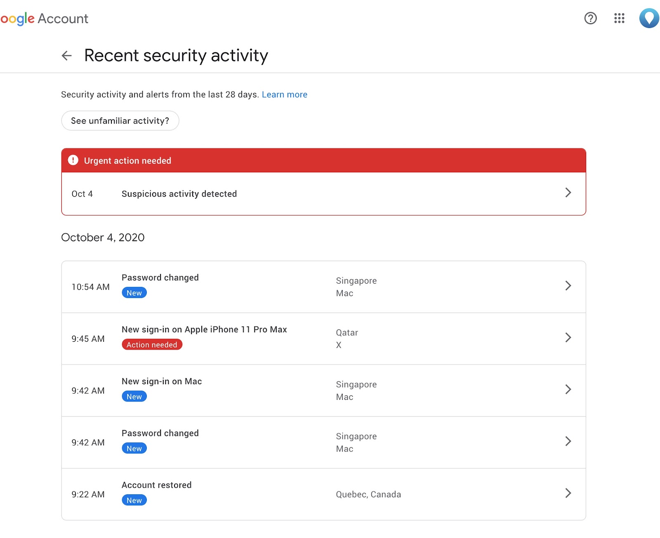Click the urgent alert exclamation icon
Screen dimensions: 660x538
click(73, 160)
